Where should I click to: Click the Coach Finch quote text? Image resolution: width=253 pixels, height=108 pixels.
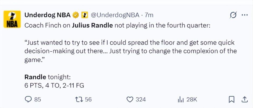(x=129, y=51)
